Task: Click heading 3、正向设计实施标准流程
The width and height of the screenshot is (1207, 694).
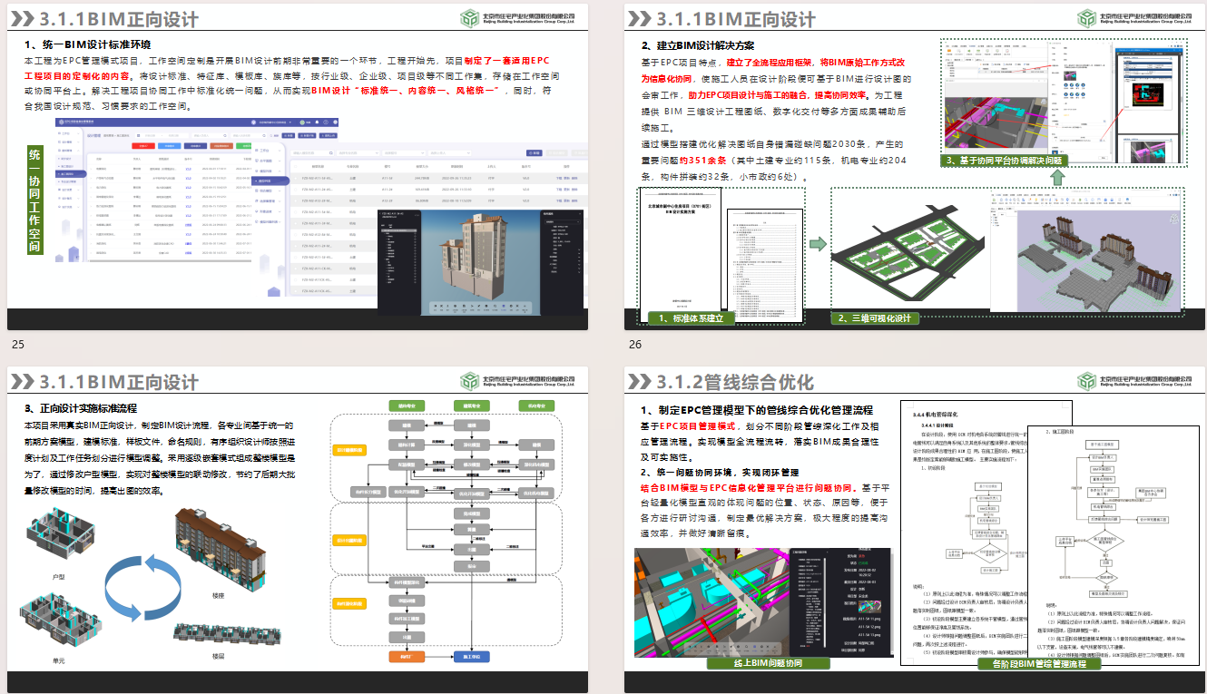Action: tap(81, 408)
